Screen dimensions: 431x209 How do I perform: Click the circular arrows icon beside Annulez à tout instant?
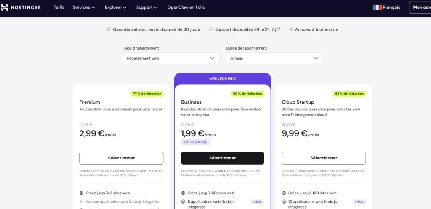(x=291, y=29)
